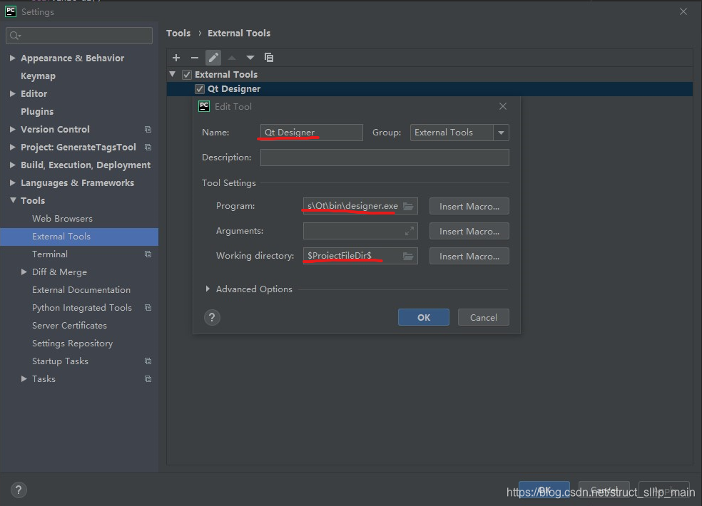Select Keymap in settings tree
The height and width of the screenshot is (506, 702).
click(x=38, y=76)
